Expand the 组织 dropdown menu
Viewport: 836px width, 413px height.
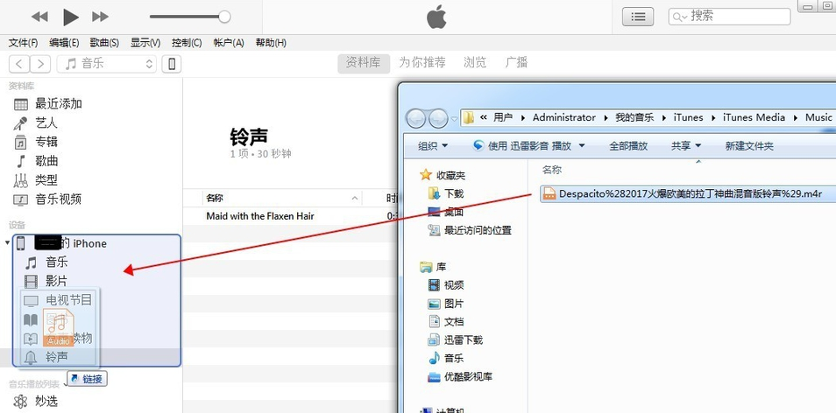click(x=433, y=146)
